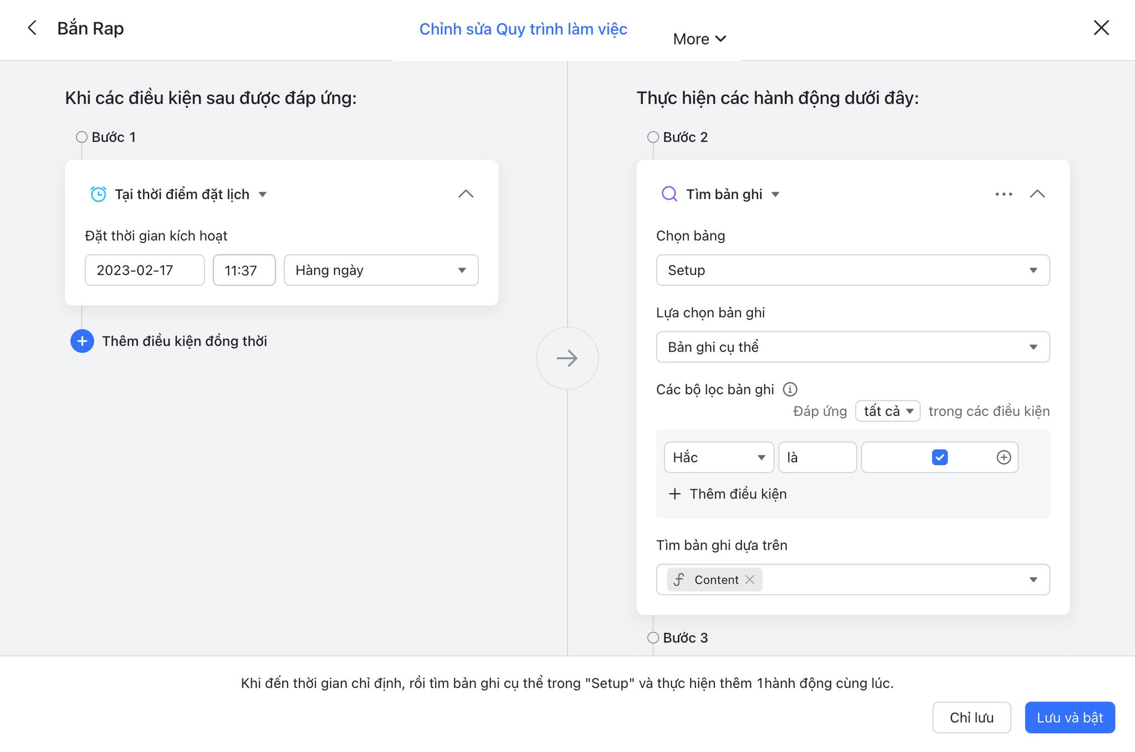The image size is (1135, 752).
Task: Click the Content field tag
Action: pyautogui.click(x=714, y=580)
